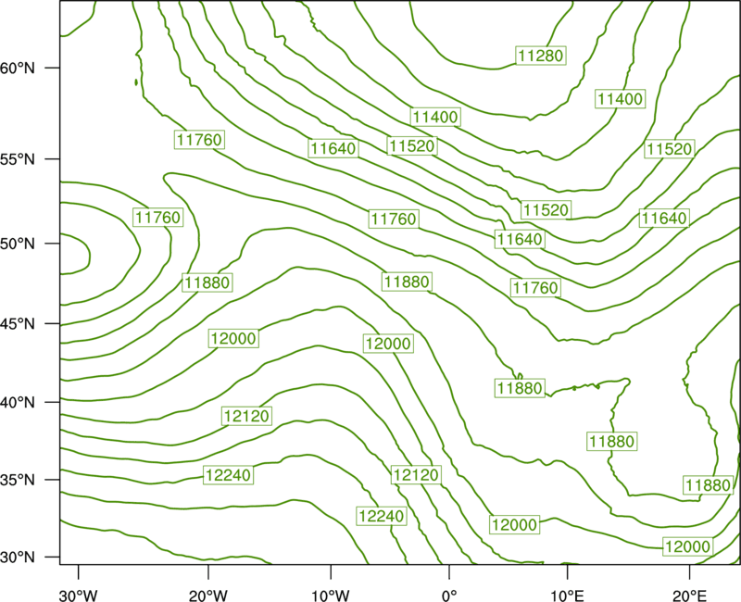Click the 45°N latitude axis label
The image size is (741, 602).
point(18,323)
